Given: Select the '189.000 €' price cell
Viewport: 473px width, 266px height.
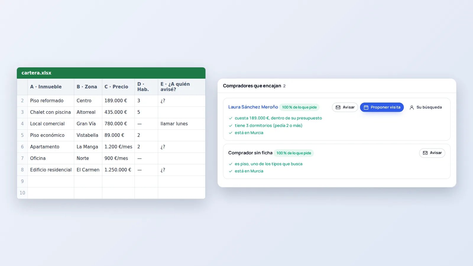Looking at the screenshot, I should (x=118, y=101).
